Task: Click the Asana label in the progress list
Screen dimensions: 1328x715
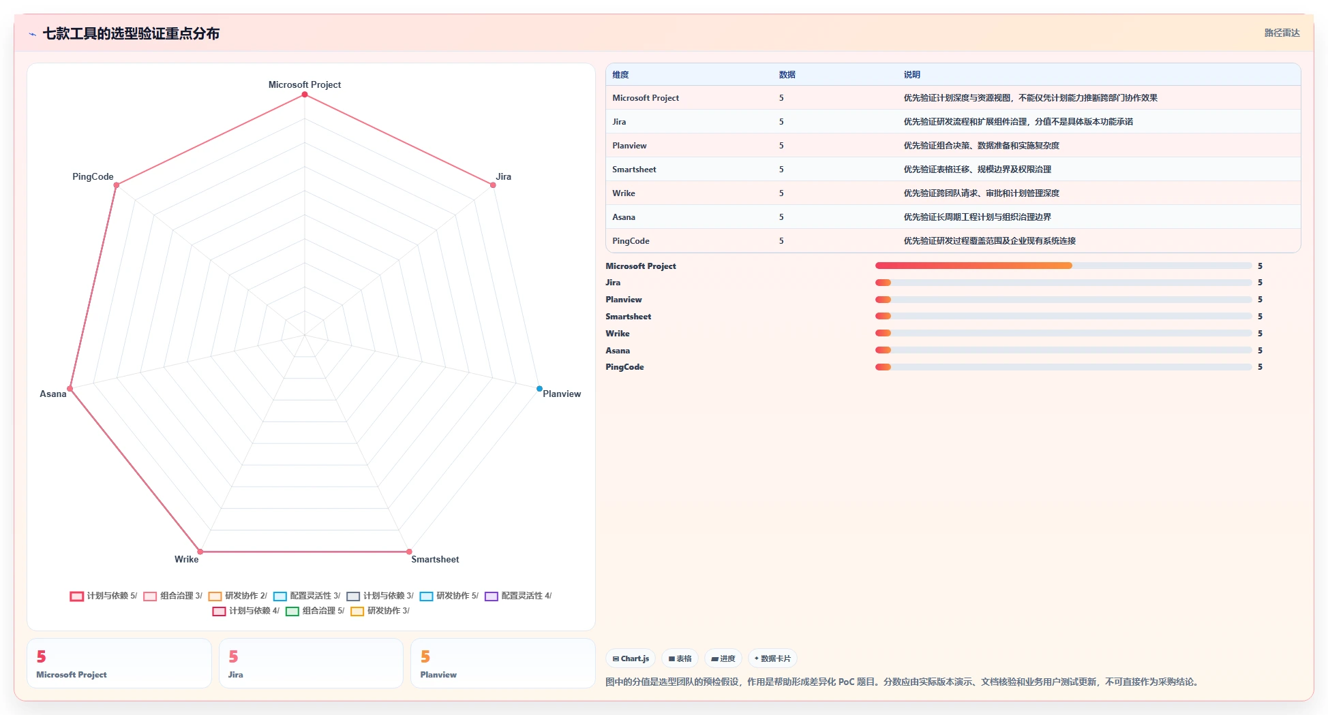Action: click(618, 351)
